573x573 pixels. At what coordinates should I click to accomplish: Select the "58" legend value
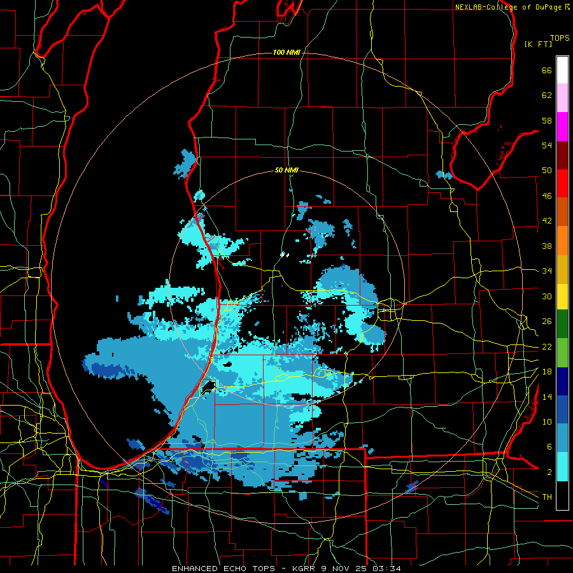tap(547, 120)
